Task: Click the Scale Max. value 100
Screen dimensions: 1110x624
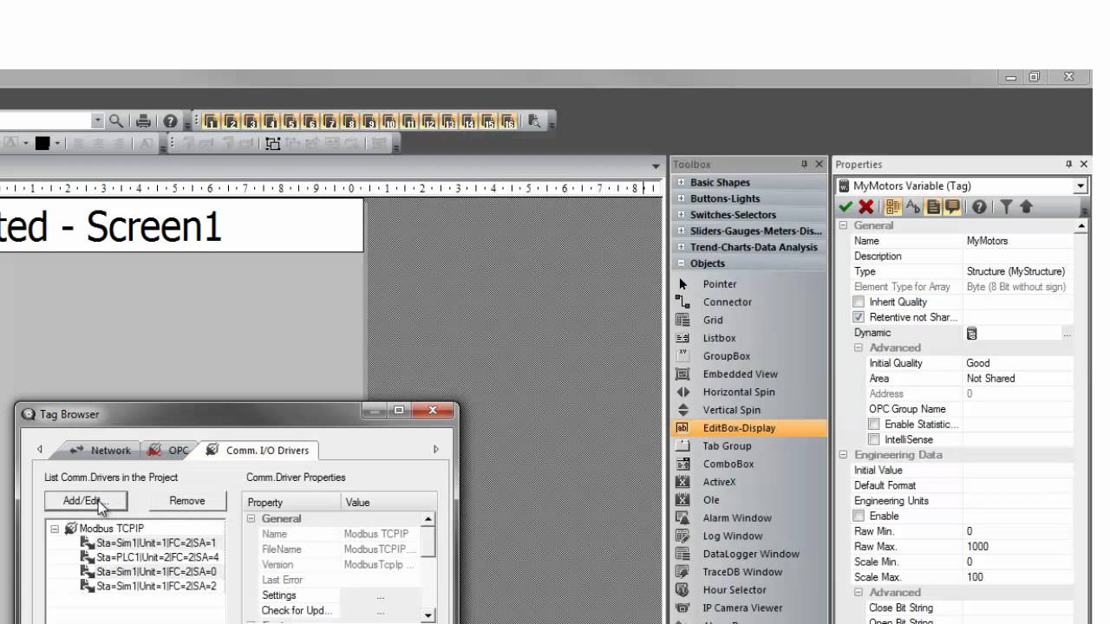Action: tap(1018, 577)
